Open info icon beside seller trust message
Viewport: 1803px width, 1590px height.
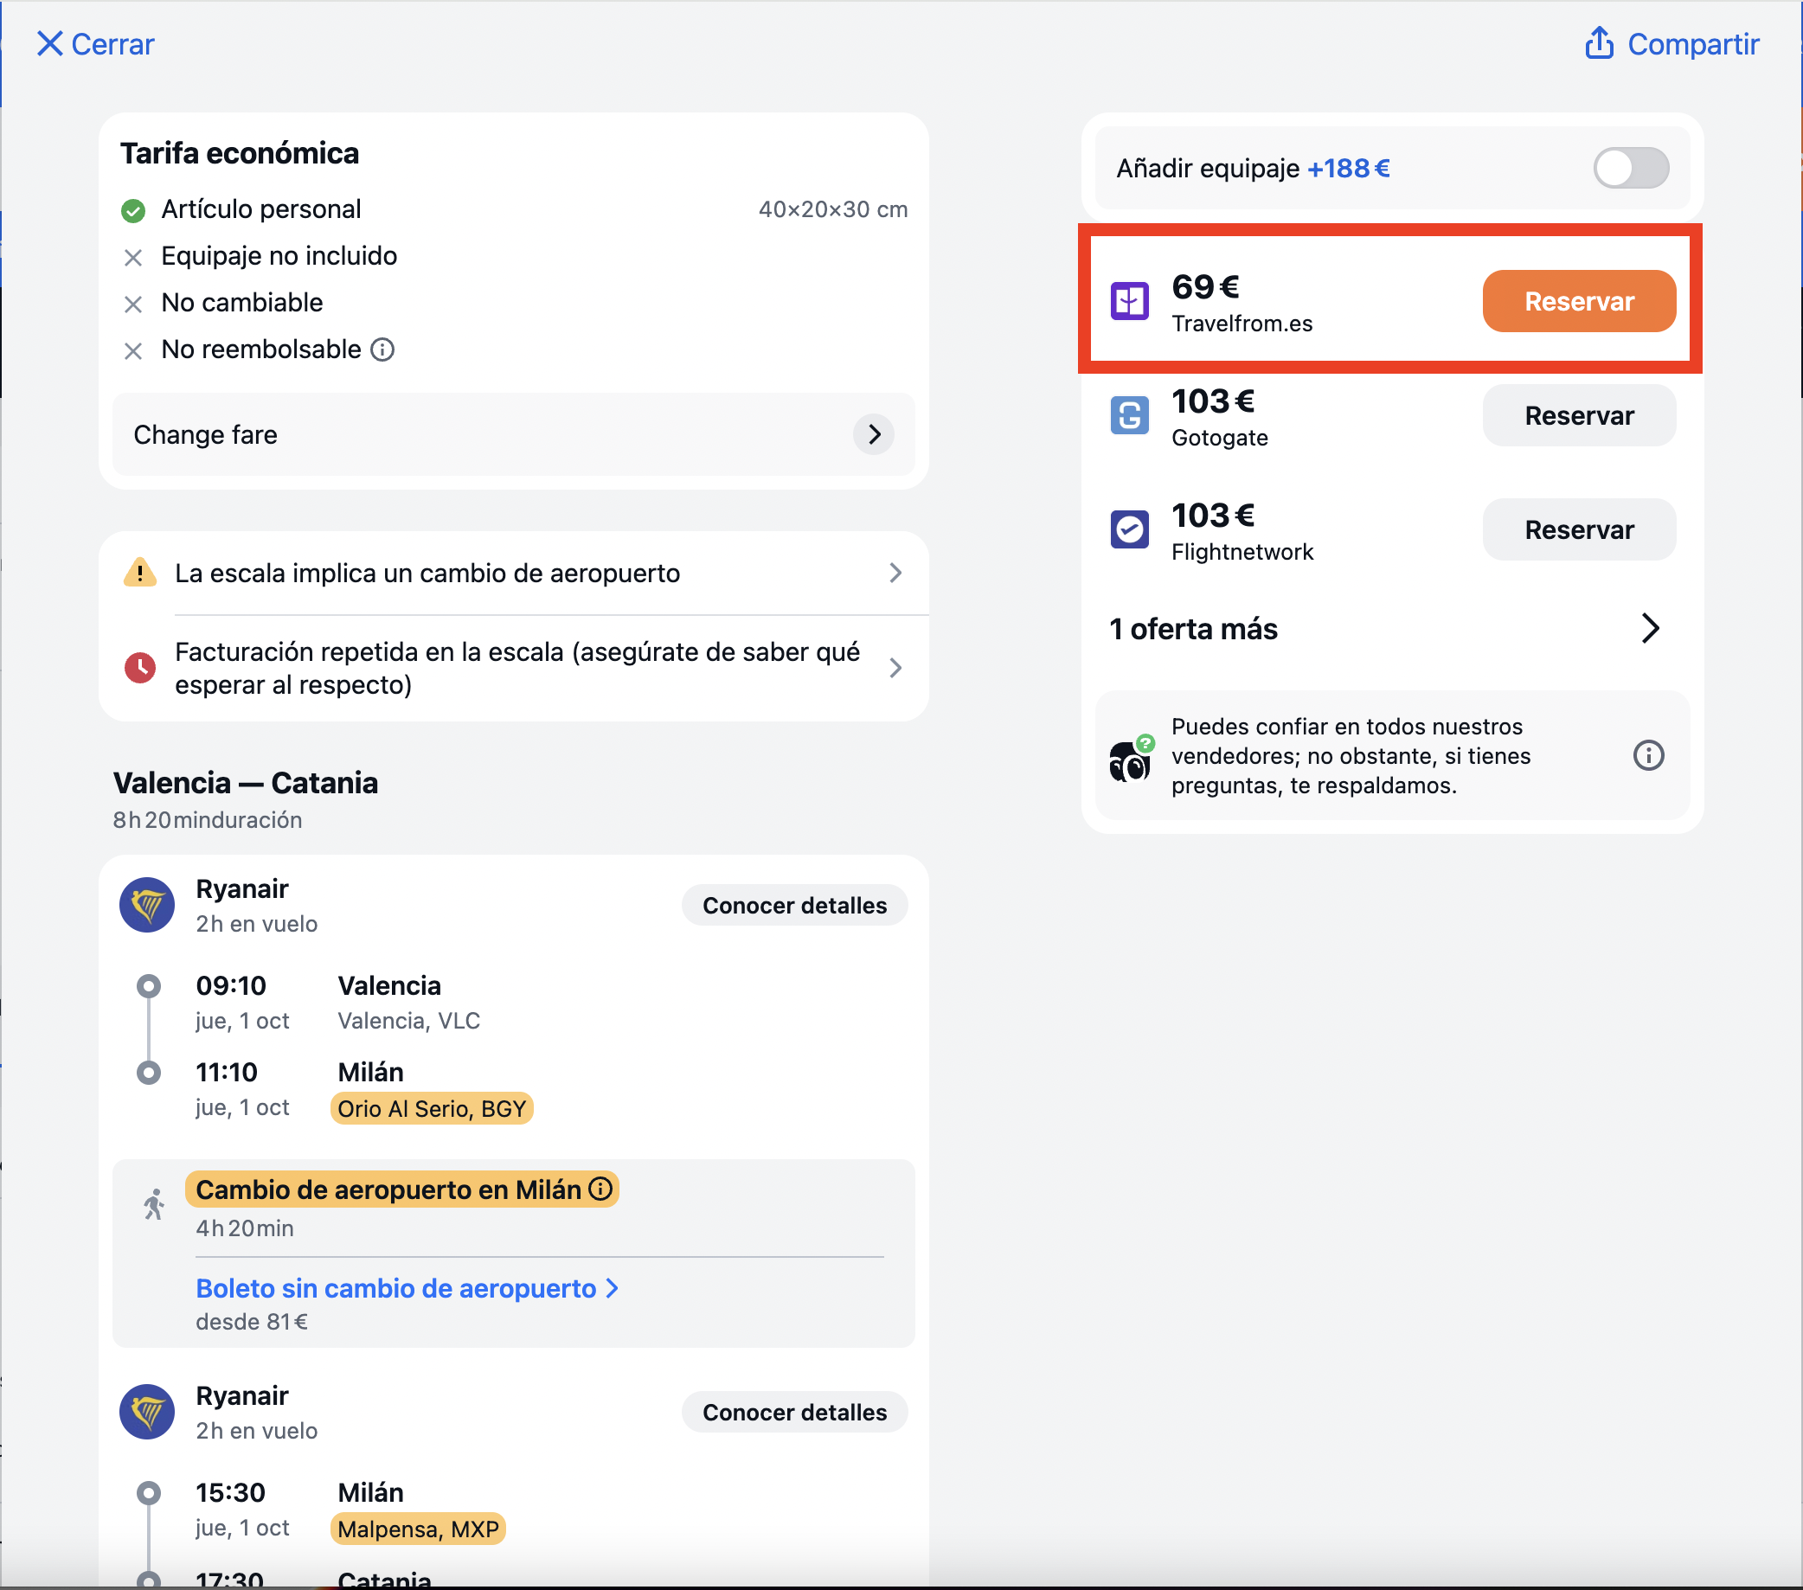coord(1648,756)
